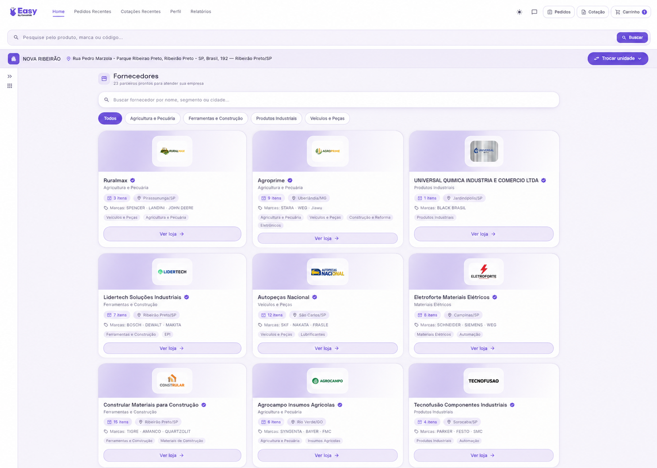
Task: Click the Lidertech logo
Action: coord(172,272)
